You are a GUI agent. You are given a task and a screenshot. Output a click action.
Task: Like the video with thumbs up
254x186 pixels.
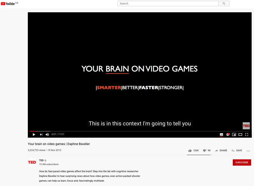click(x=190, y=150)
